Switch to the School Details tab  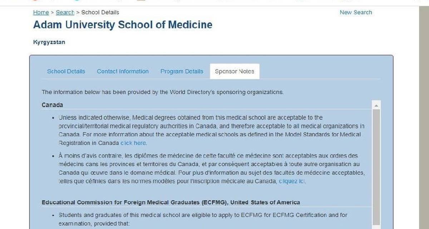click(66, 71)
